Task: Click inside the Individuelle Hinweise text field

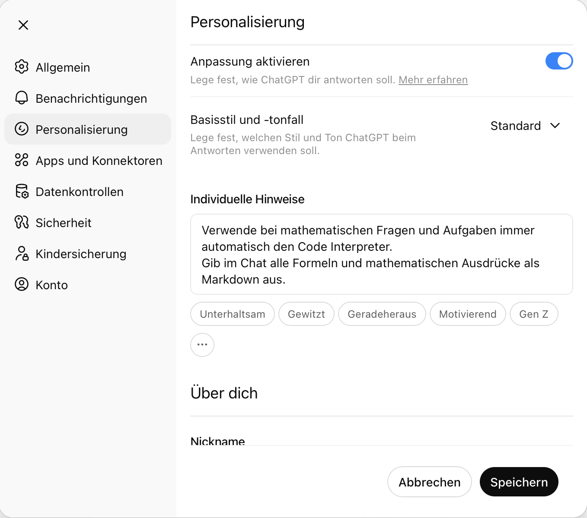Action: pos(381,254)
